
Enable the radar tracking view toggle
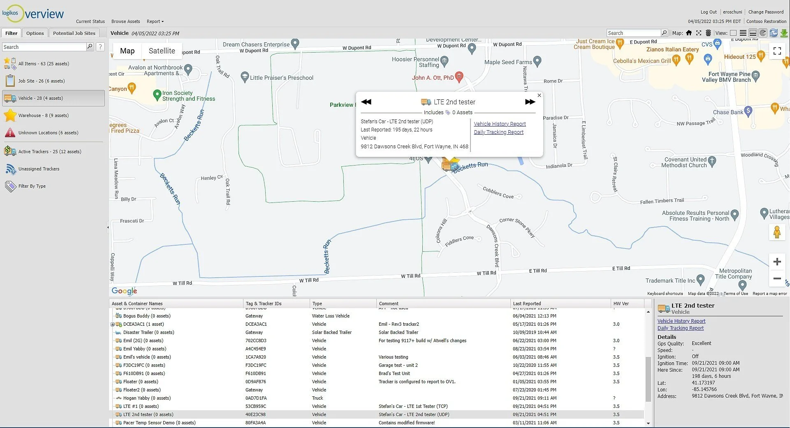764,33
